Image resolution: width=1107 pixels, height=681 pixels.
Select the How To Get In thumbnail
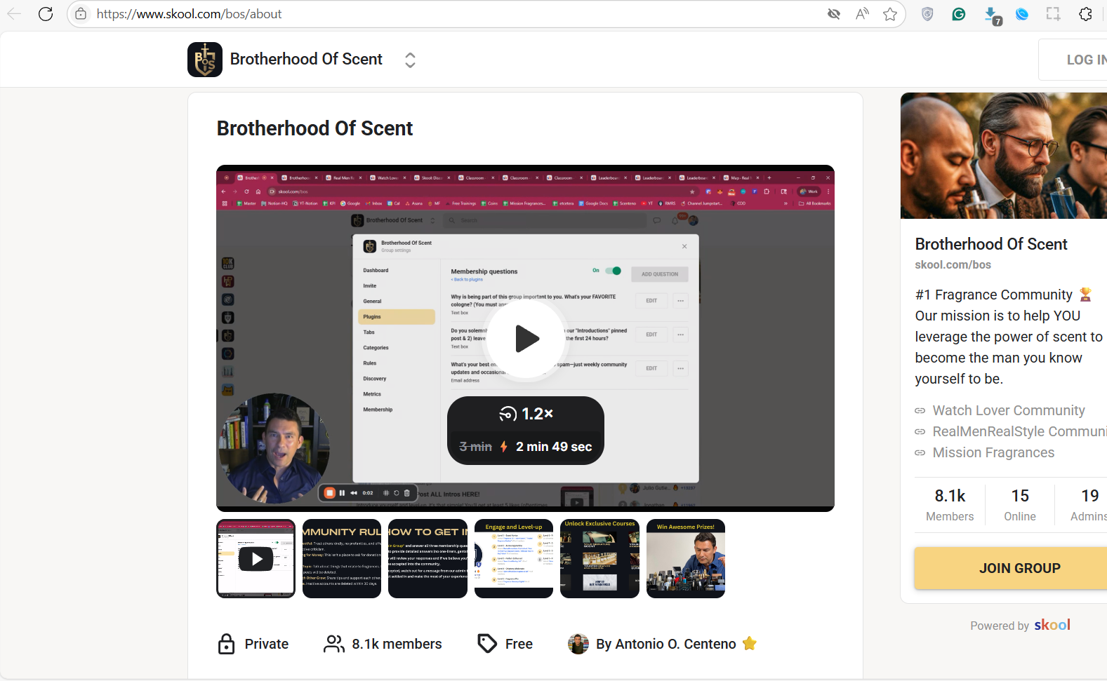point(427,559)
